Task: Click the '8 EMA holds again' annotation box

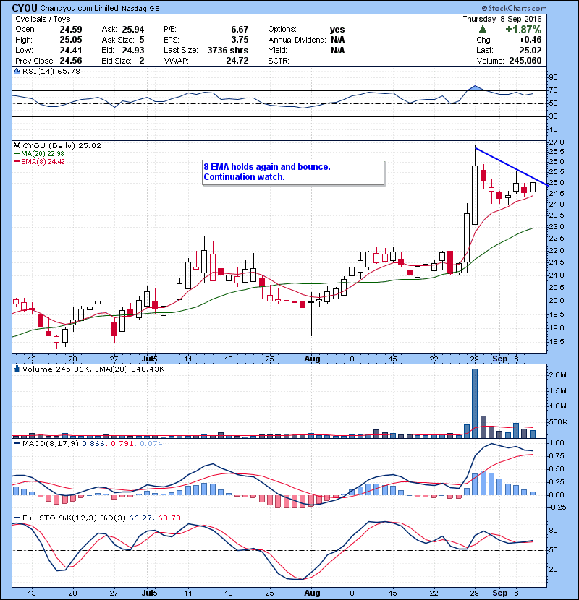Action: click(x=293, y=173)
